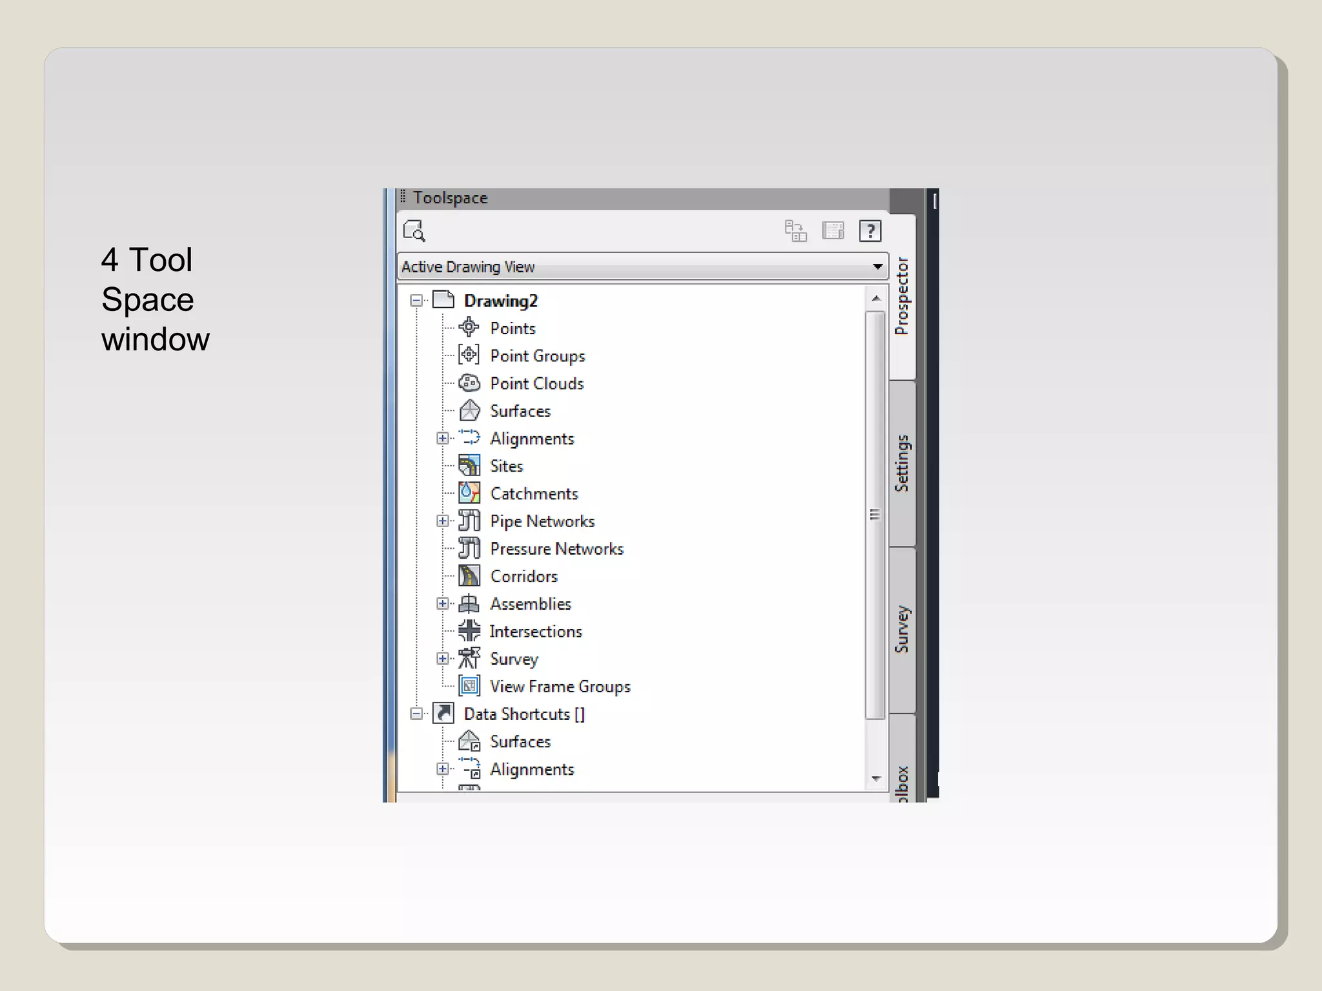Select the Point Clouds label
The width and height of the screenshot is (1322, 991).
[x=537, y=383]
